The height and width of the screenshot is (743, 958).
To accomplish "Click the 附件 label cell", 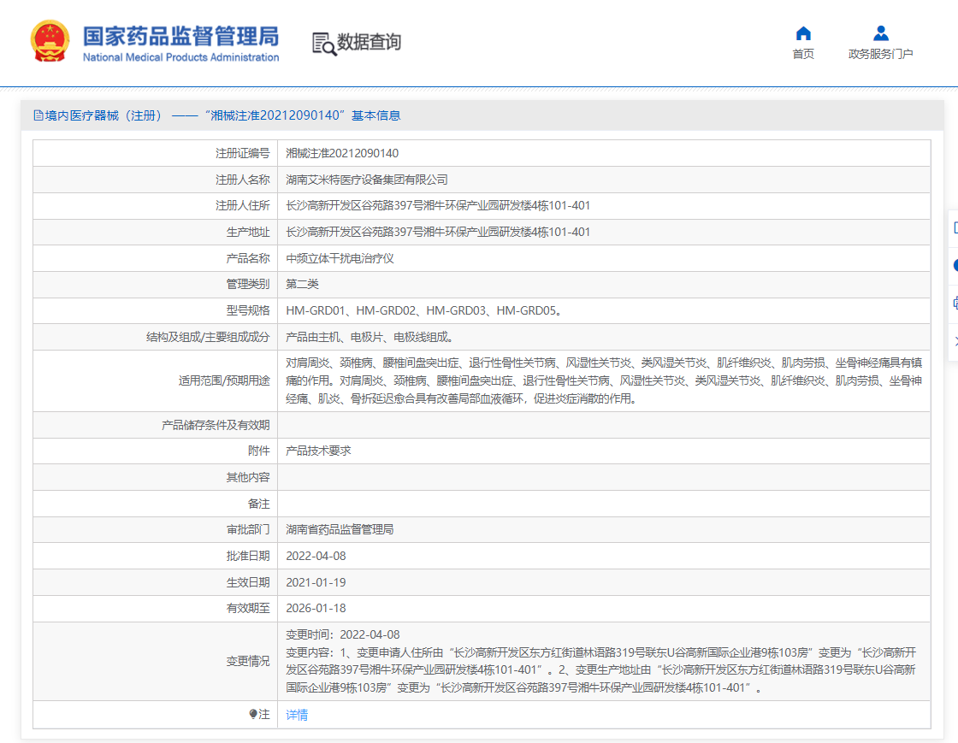I will tap(155, 451).
